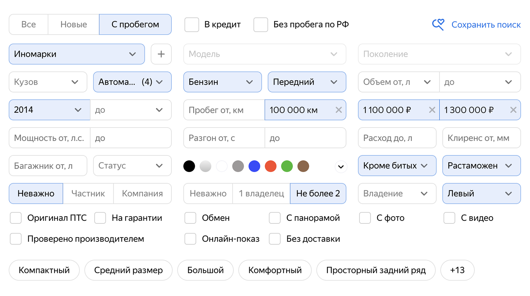Viewport: 530px width, 296px height.
Task: Select the green color swatch
Action: coord(287,166)
